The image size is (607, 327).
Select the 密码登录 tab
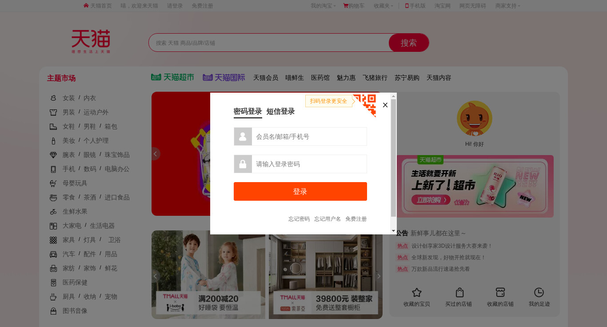pyautogui.click(x=248, y=111)
